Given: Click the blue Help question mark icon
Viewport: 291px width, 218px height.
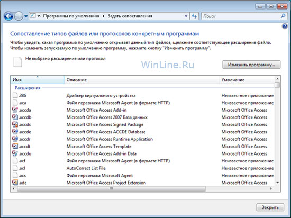Looking at the screenshot, I should 285,26.
